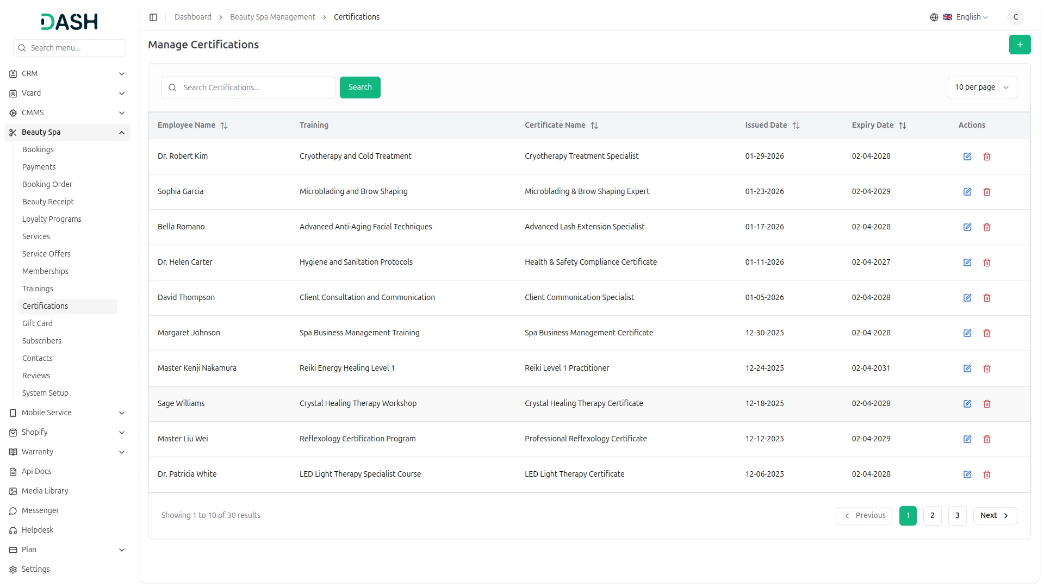Collapse the Beauty Spa menu
The width and height of the screenshot is (1044, 587).
(x=67, y=132)
